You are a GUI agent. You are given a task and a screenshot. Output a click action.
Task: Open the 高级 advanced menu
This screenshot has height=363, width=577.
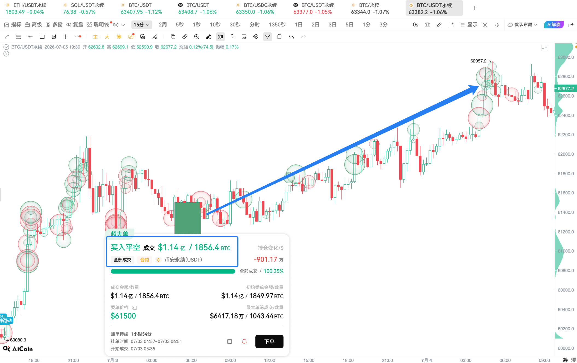[33, 25]
